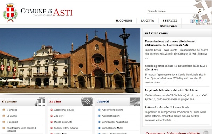Image resolution: width=212 pixels, height=134 pixels.
Task: Click the Testo da cercare search field
Action: click(172, 11)
